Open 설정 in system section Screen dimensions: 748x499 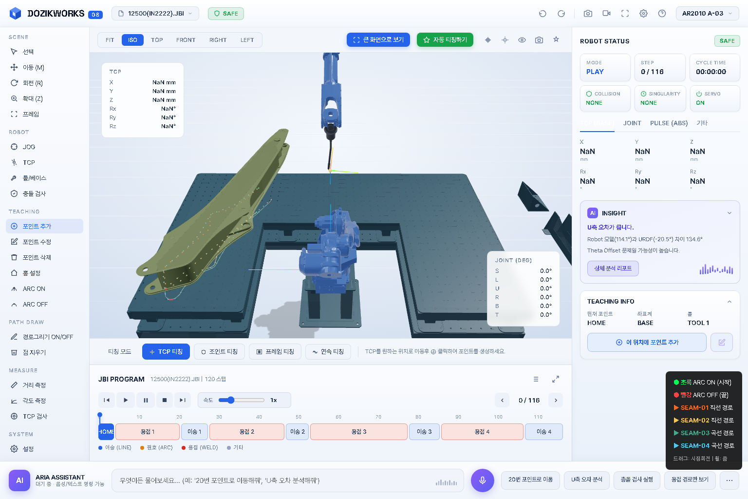(44, 449)
